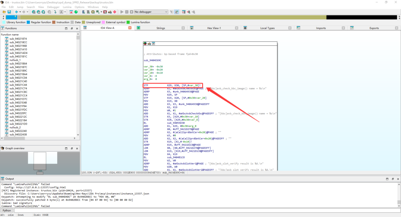Open the Jump menu
This screenshot has width=401, height=217.
(20, 7)
